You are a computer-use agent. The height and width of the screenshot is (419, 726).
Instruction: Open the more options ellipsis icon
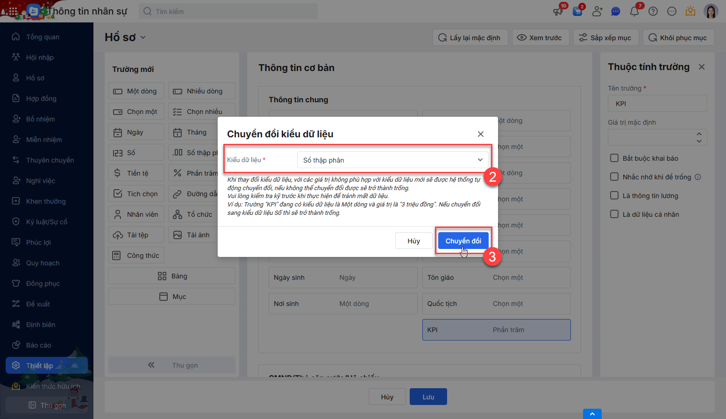672,11
